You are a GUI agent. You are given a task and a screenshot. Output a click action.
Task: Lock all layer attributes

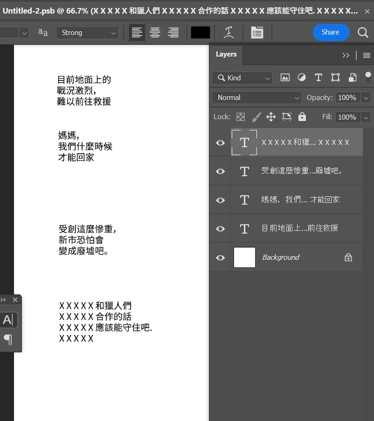302,117
